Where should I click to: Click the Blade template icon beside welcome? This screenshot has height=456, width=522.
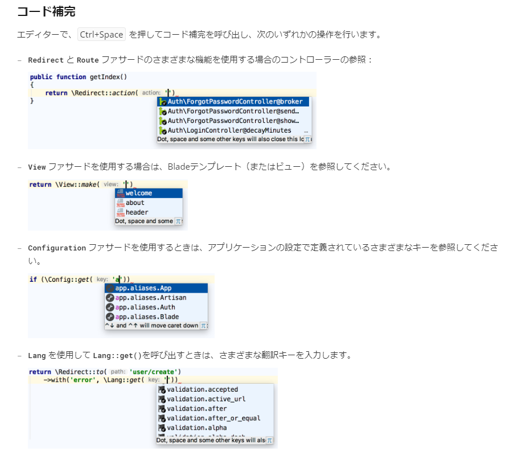120,193
